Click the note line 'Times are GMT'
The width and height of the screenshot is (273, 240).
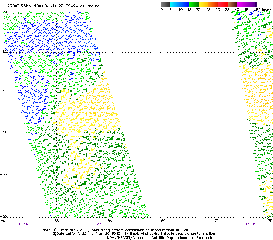coord(70,230)
